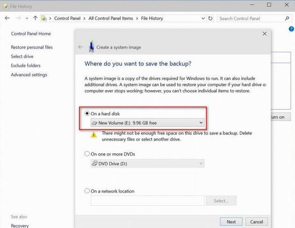Viewport: 295px width, 228px height.
Task: Minimize the File History window
Action: pos(252,5)
